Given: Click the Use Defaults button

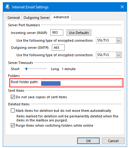Looking at the screenshot, I should pos(79,33).
